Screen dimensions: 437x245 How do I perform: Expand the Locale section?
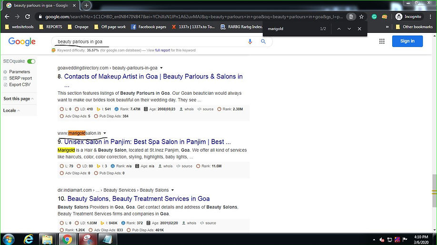[11, 110]
